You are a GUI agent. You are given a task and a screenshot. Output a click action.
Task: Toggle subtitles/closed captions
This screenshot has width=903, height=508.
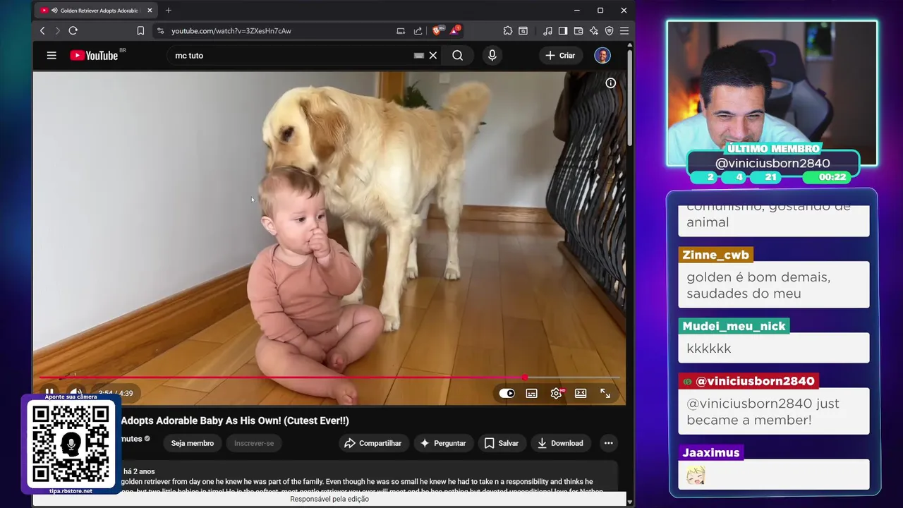[531, 393]
